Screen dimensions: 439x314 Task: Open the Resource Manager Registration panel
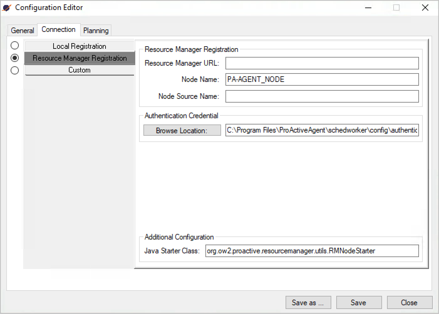point(80,58)
